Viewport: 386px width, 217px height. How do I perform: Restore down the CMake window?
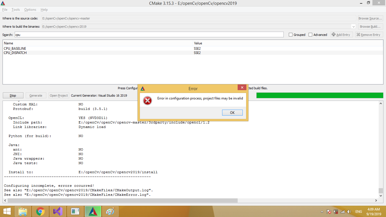[368, 3]
